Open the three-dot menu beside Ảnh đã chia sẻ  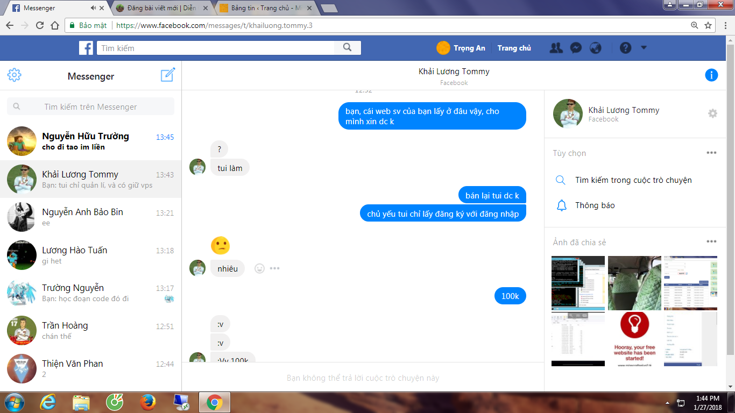point(711,242)
